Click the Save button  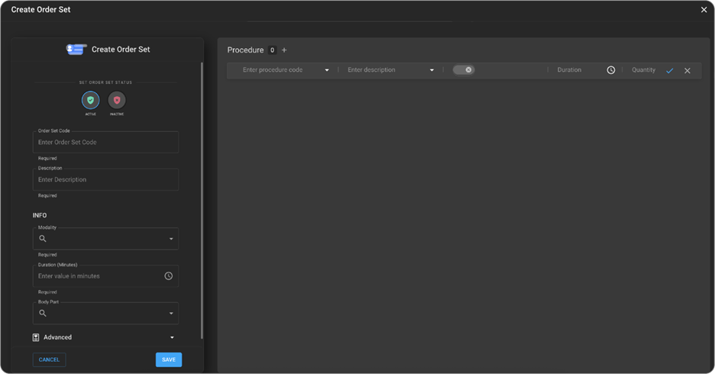click(168, 359)
